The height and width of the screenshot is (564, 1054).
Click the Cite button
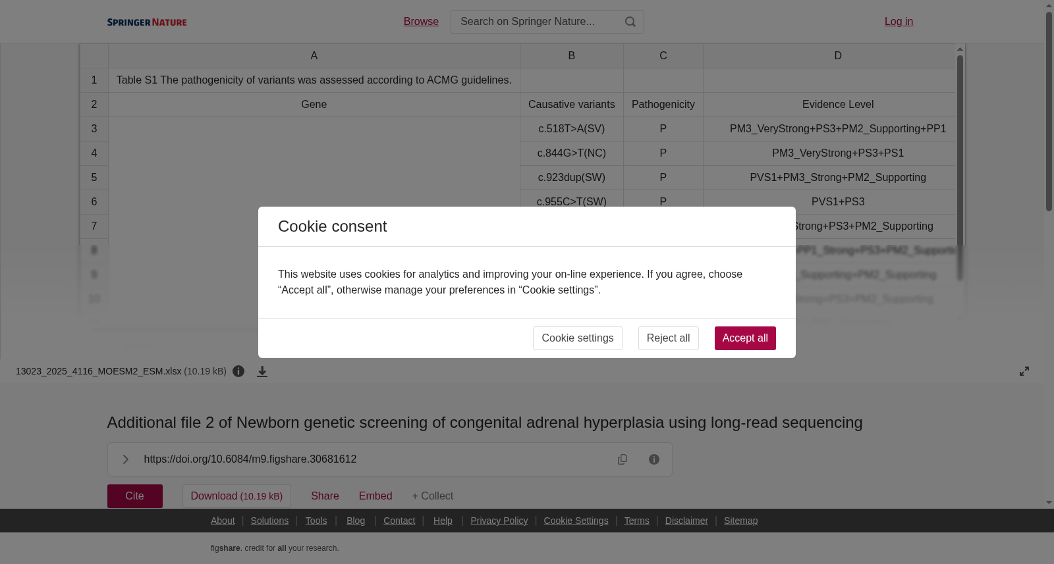coord(135,496)
